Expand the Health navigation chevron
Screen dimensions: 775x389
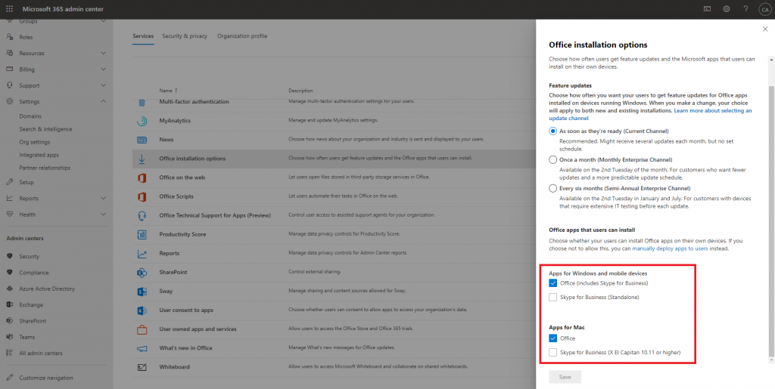pyautogui.click(x=103, y=215)
